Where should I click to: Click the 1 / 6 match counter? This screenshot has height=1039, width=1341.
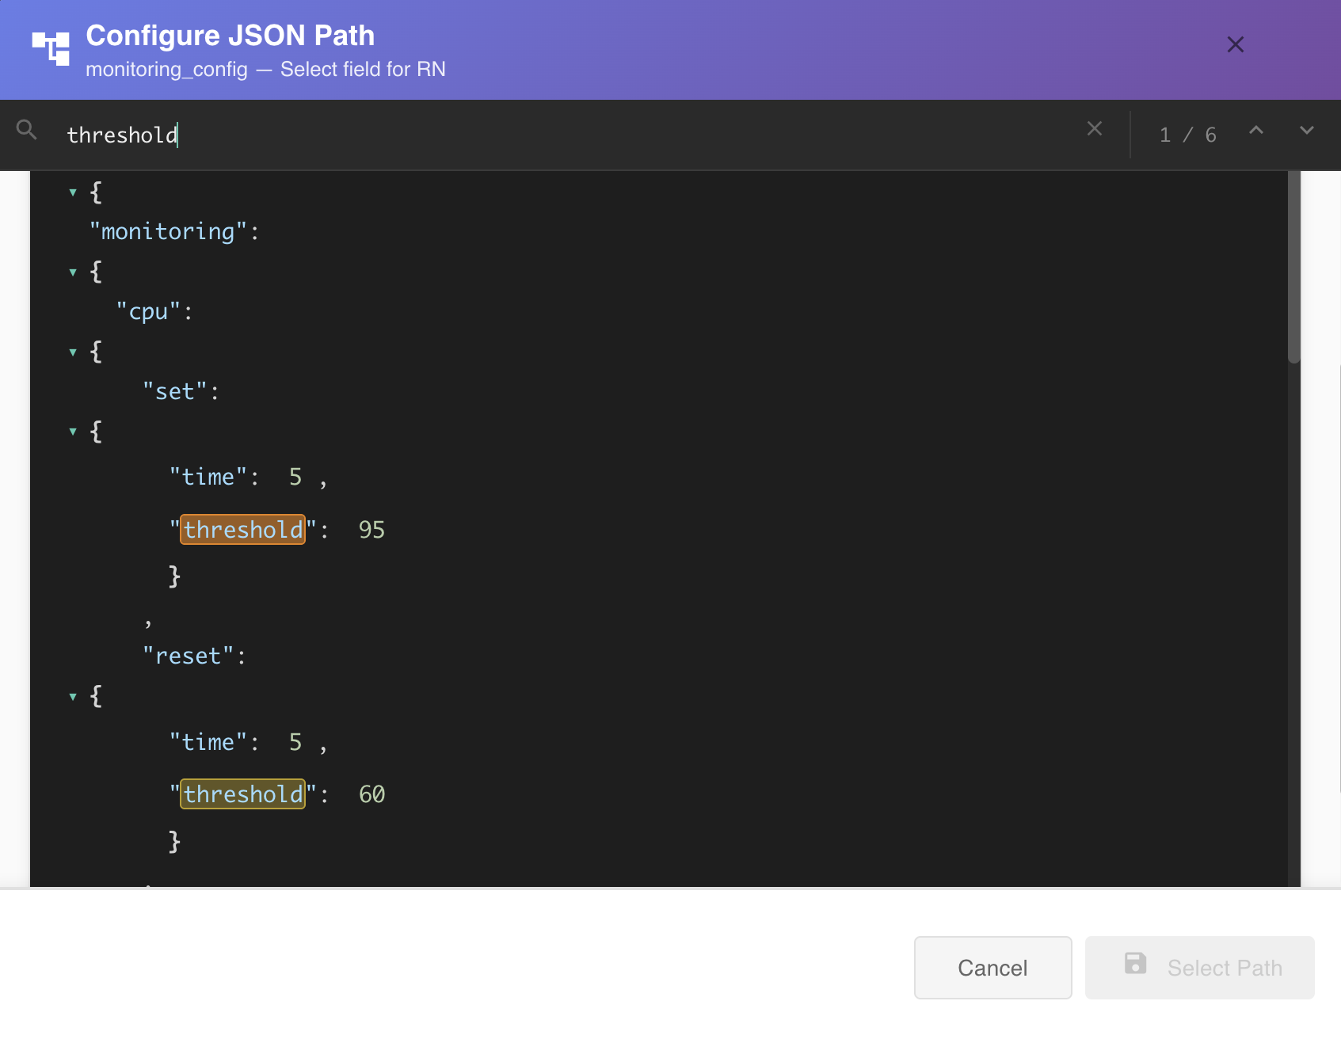click(1187, 135)
